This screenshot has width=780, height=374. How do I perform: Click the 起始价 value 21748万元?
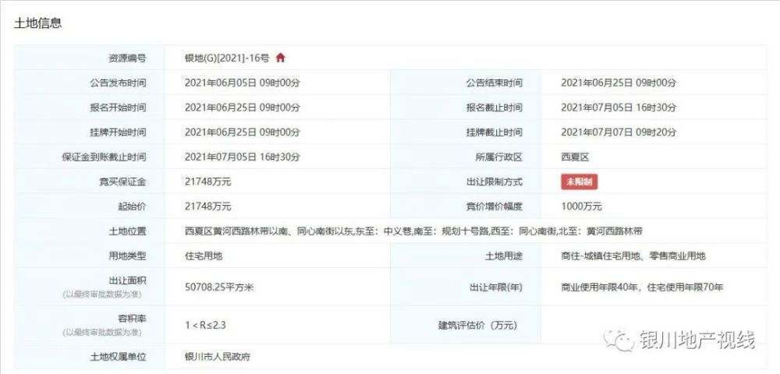208,206
